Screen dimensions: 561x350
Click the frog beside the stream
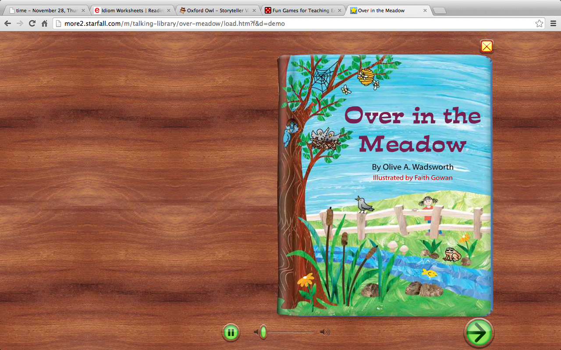click(x=452, y=255)
